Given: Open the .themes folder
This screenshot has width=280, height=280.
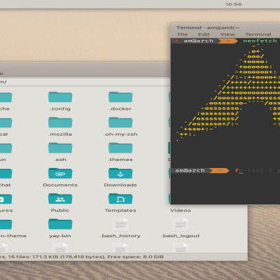Looking at the screenshot, I should click(x=120, y=148).
